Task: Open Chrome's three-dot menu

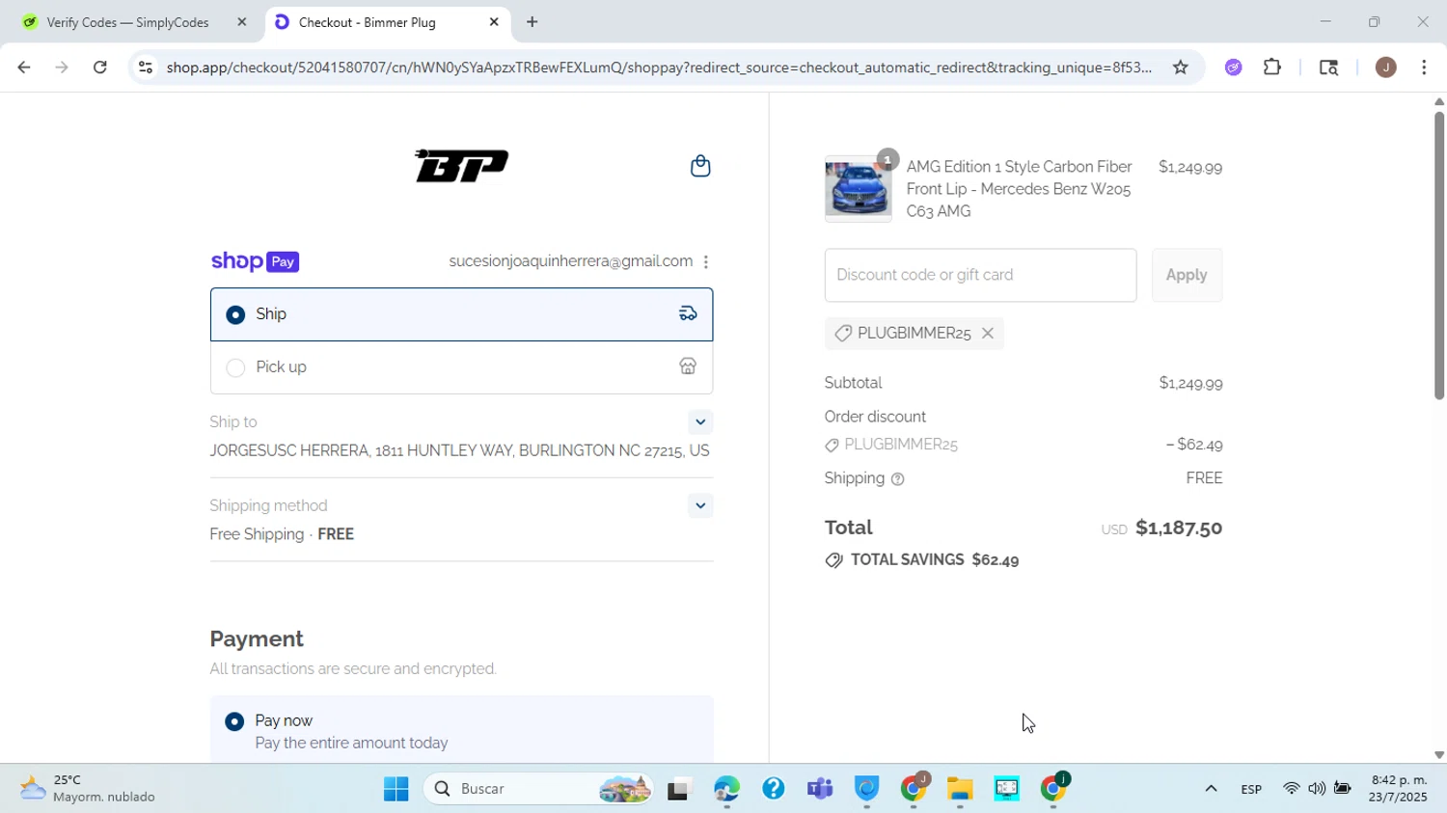Action: tap(1425, 68)
